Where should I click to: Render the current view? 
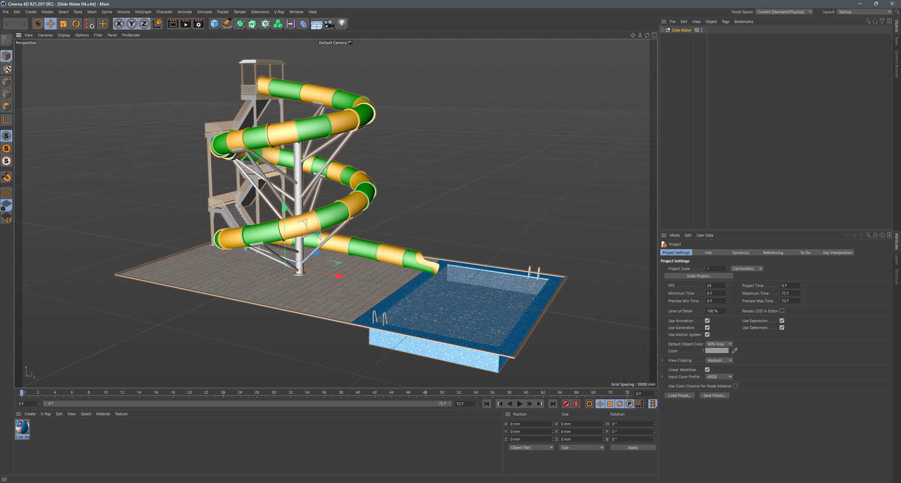click(x=173, y=24)
